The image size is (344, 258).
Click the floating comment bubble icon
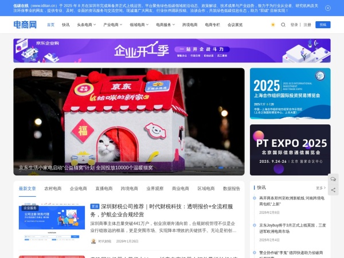click(333, 179)
